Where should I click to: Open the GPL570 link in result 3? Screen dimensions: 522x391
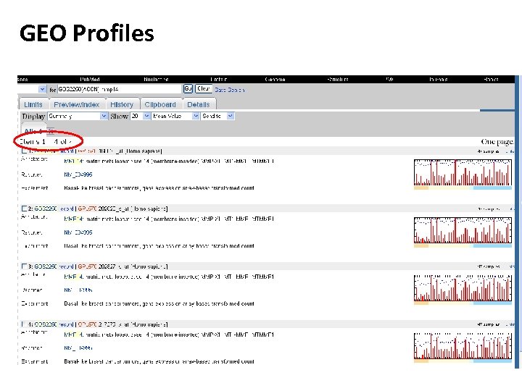pyautogui.click(x=87, y=266)
